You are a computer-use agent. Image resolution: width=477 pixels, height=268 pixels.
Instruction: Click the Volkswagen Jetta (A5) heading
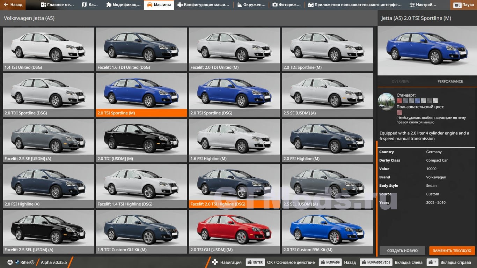[29, 18]
